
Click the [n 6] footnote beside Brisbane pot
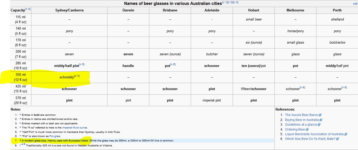tap(173, 64)
